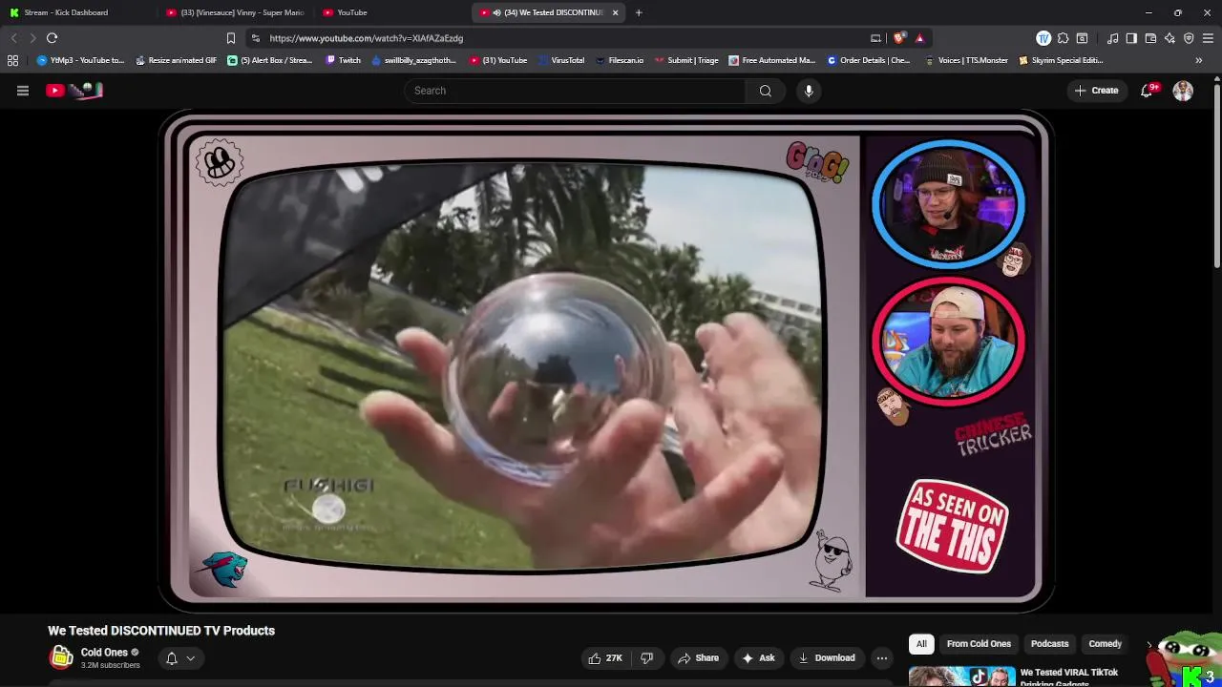Switch to the Vinesauce Vinny tab
Screen dimensions: 1222x687
click(x=234, y=12)
